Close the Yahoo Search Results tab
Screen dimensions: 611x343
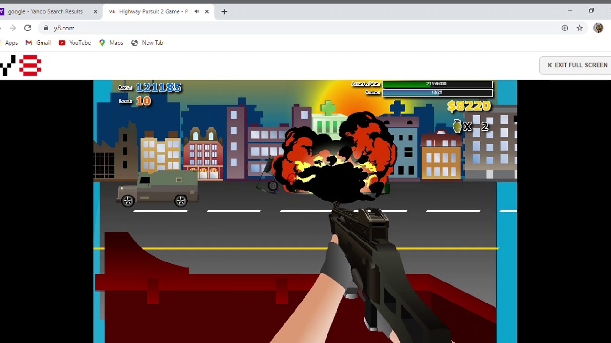pos(95,11)
